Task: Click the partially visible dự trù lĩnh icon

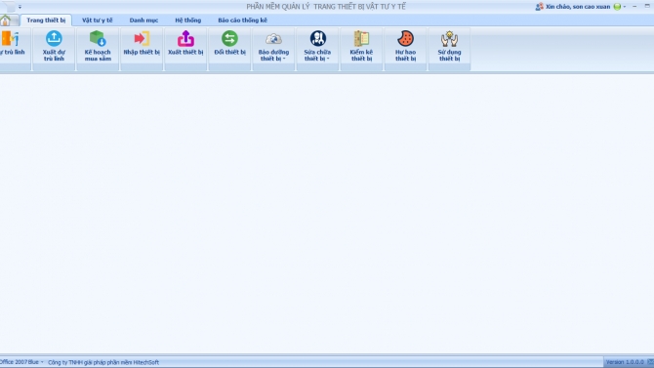Action: [x=10, y=38]
